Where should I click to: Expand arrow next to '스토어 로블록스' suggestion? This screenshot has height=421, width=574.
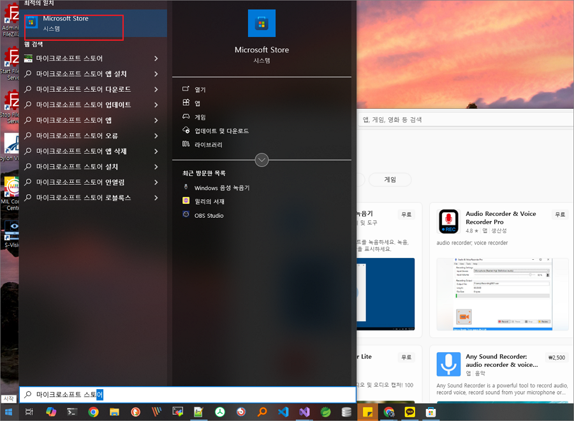click(x=156, y=197)
